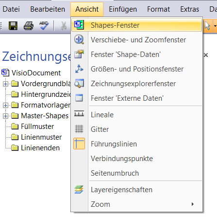Expand the Vordergrundblätter tree node
The width and height of the screenshot is (217, 217).
point(5,84)
